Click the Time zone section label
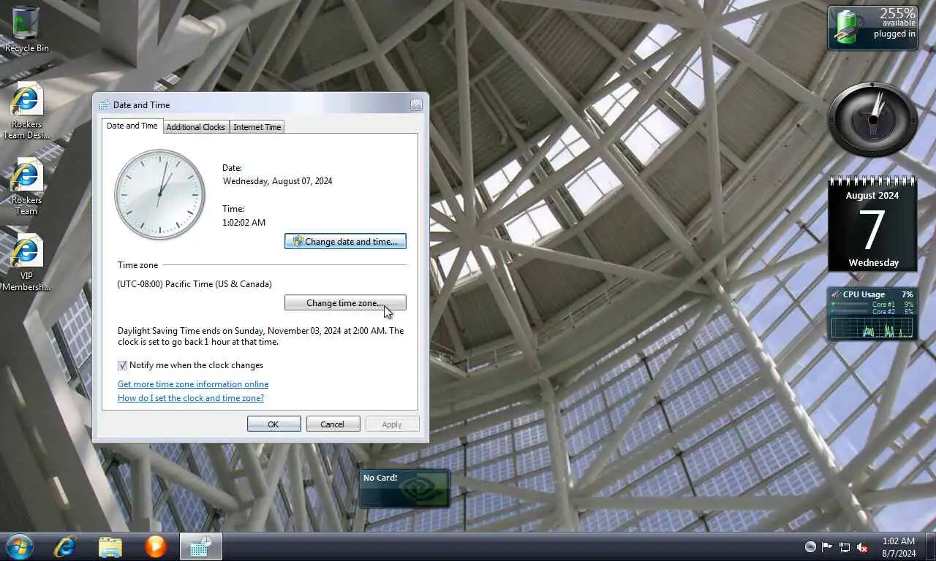Screen dimensions: 936x561 click(x=137, y=265)
